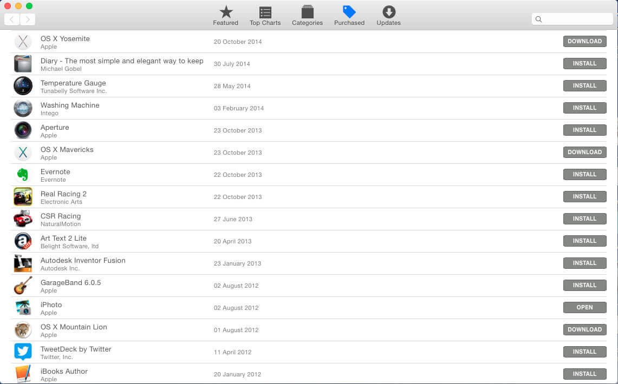Image resolution: width=618 pixels, height=384 pixels.
Task: Click the OS X Mavericks title
Action: click(67, 149)
